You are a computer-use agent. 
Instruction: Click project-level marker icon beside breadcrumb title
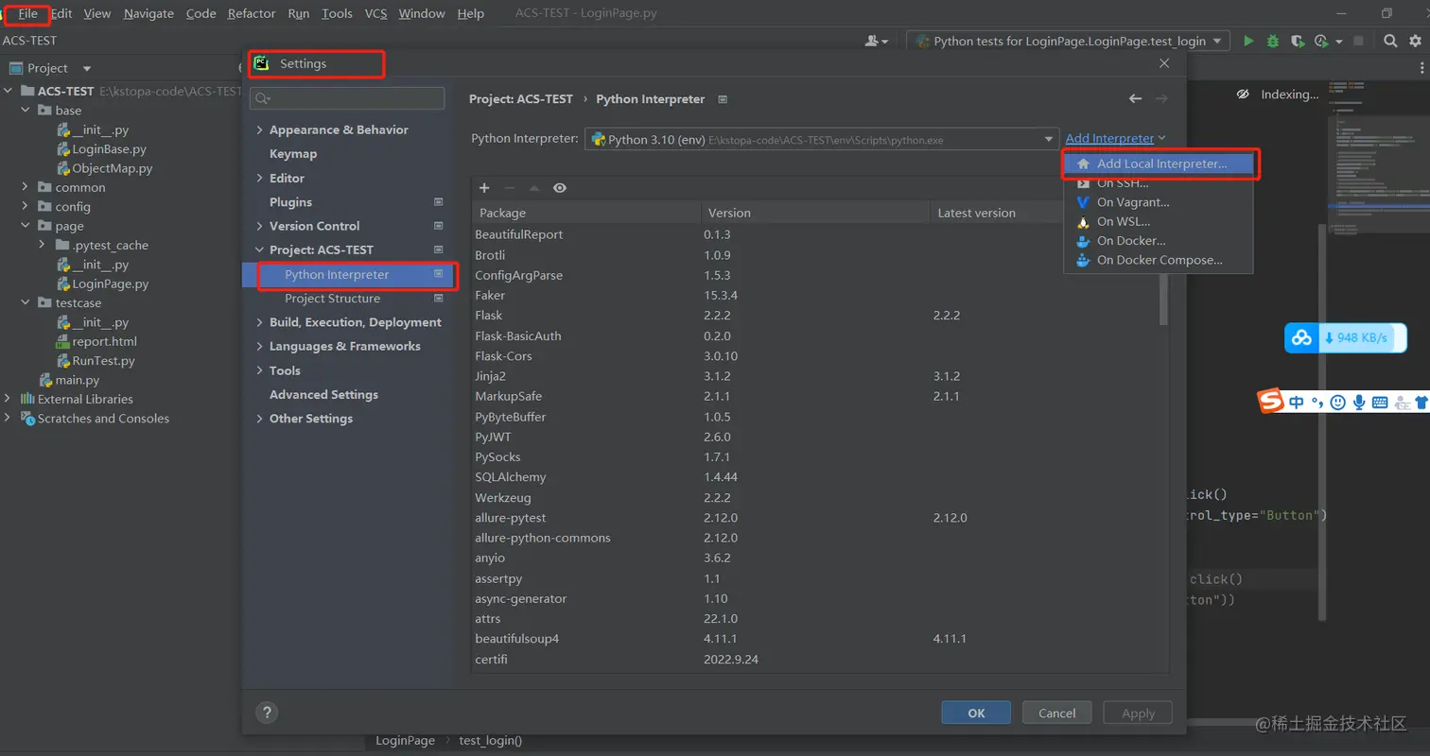click(723, 99)
